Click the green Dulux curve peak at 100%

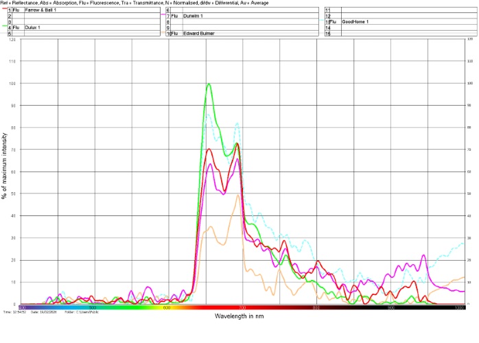(x=209, y=84)
